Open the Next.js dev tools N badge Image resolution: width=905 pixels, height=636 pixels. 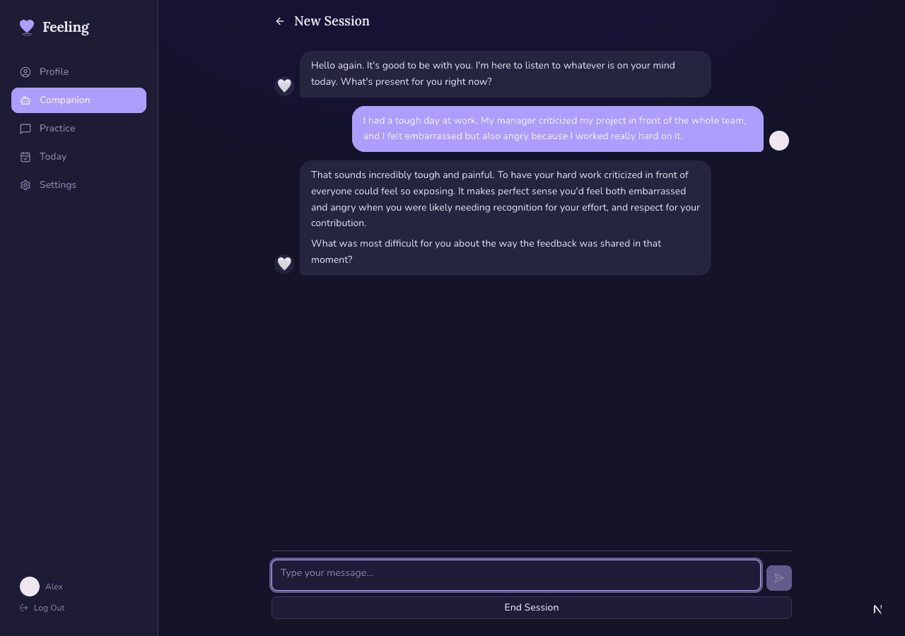coord(877,609)
